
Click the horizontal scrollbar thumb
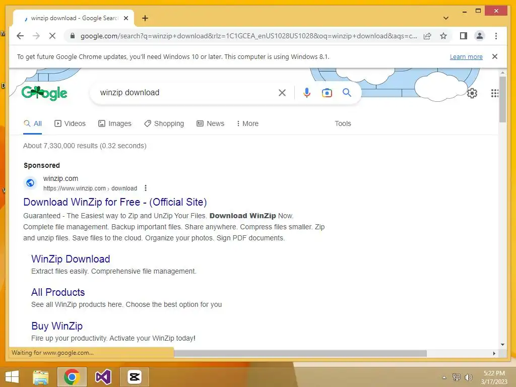coord(300,353)
